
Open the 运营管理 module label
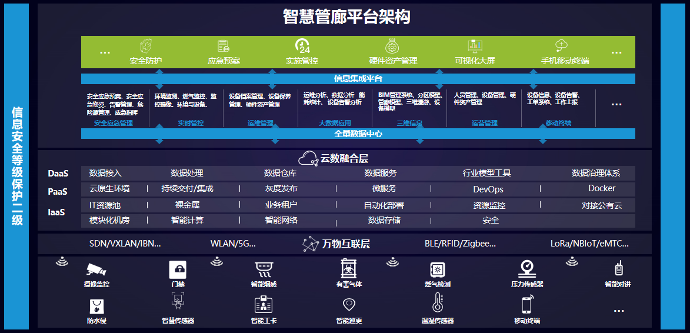point(485,123)
